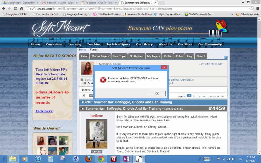
Task: Open Firefox from the taskbar
Action: (88, 159)
